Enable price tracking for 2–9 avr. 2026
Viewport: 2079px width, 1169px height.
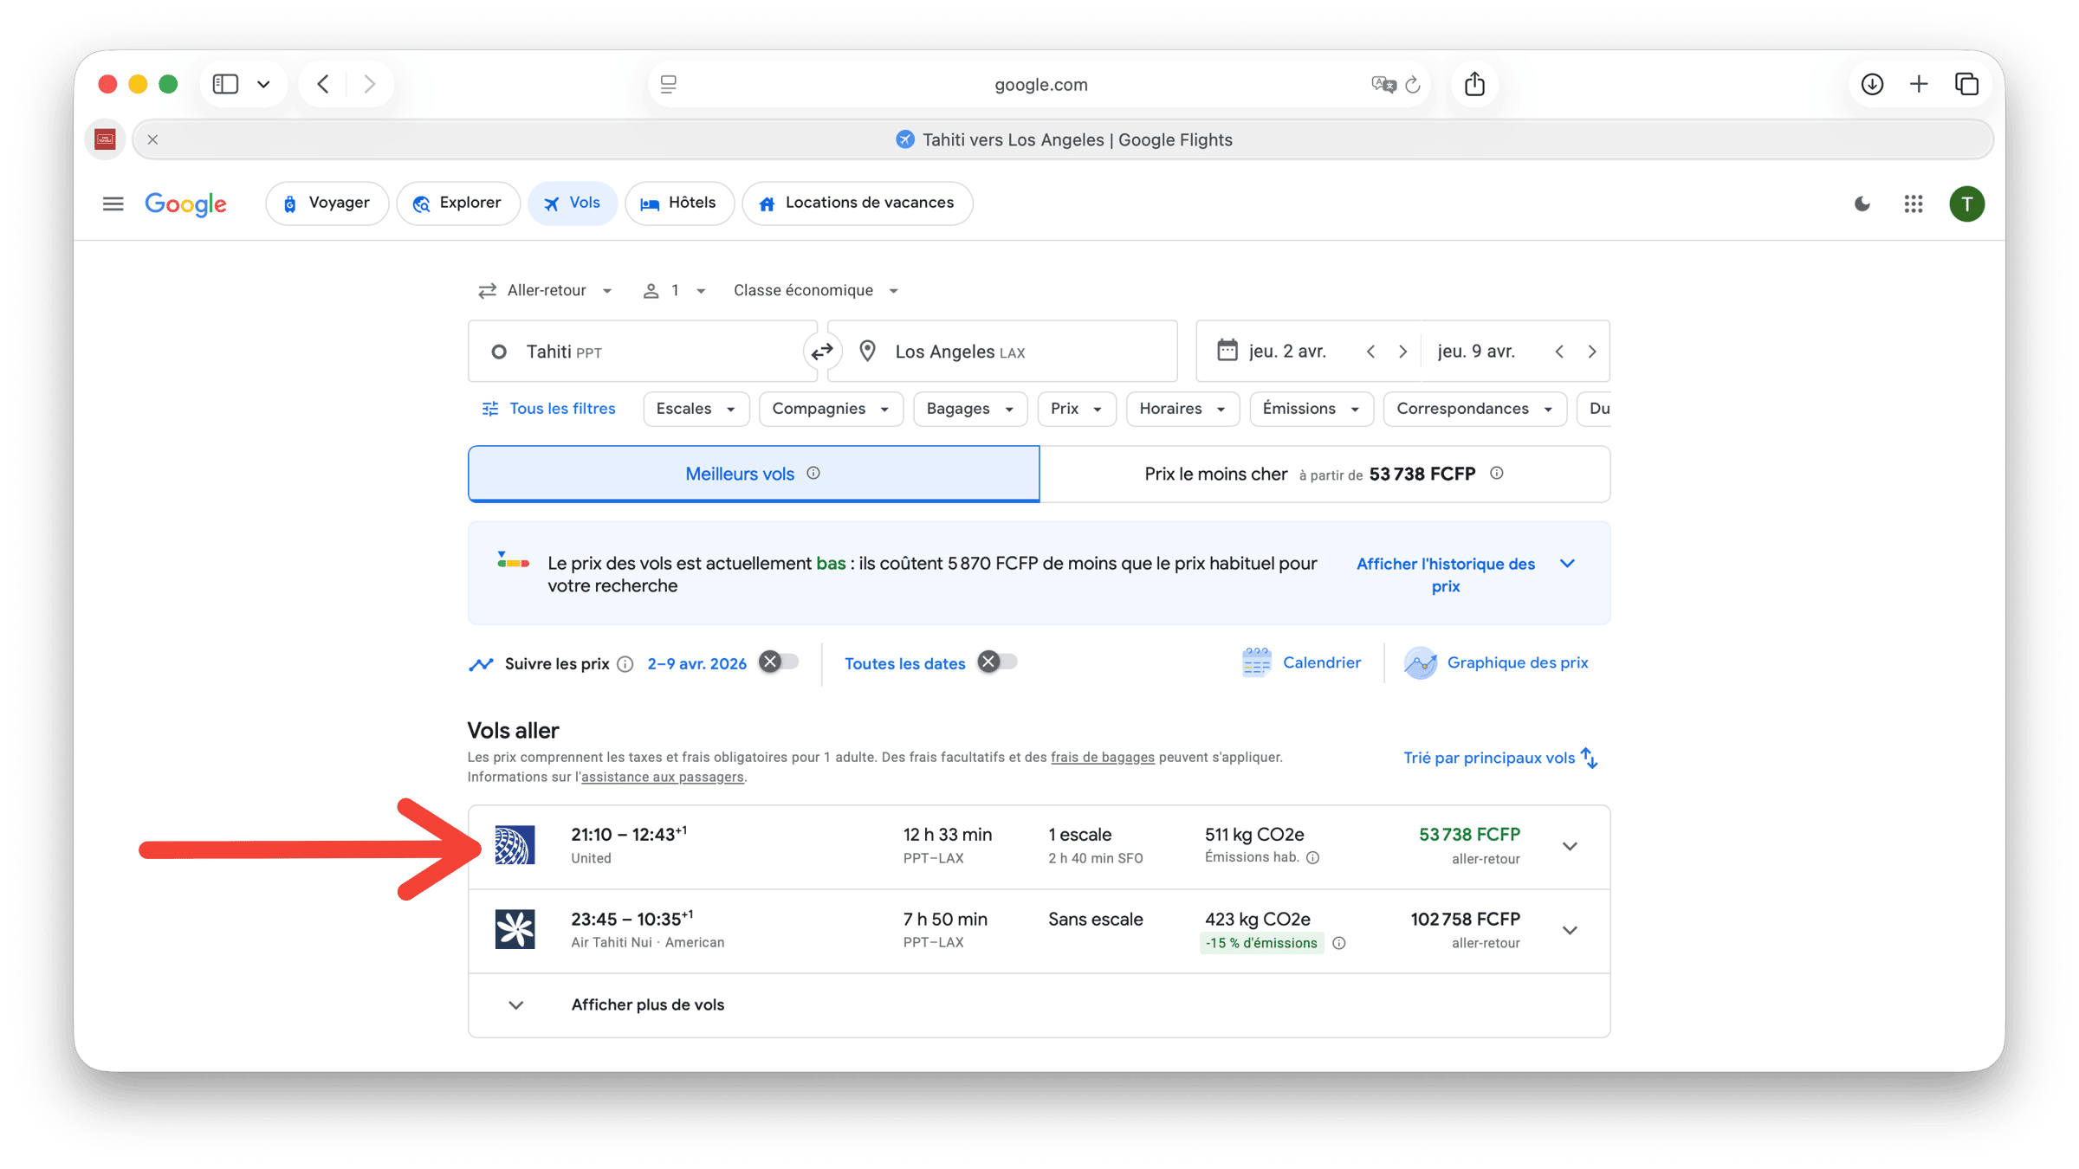point(778,662)
